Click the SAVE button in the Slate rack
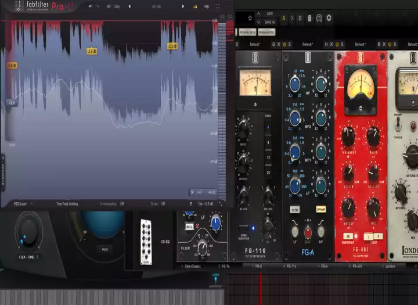This screenshot has width=418, height=305. (x=270, y=13)
